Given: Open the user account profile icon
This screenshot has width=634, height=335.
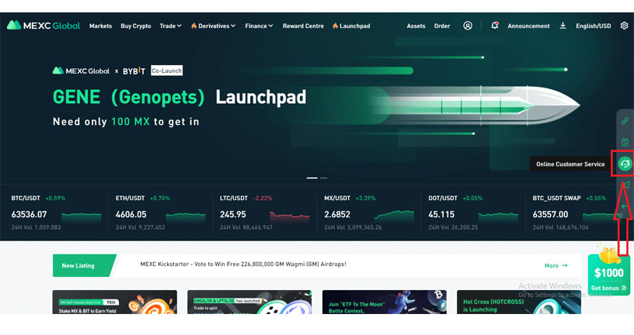Looking at the screenshot, I should pos(468,26).
